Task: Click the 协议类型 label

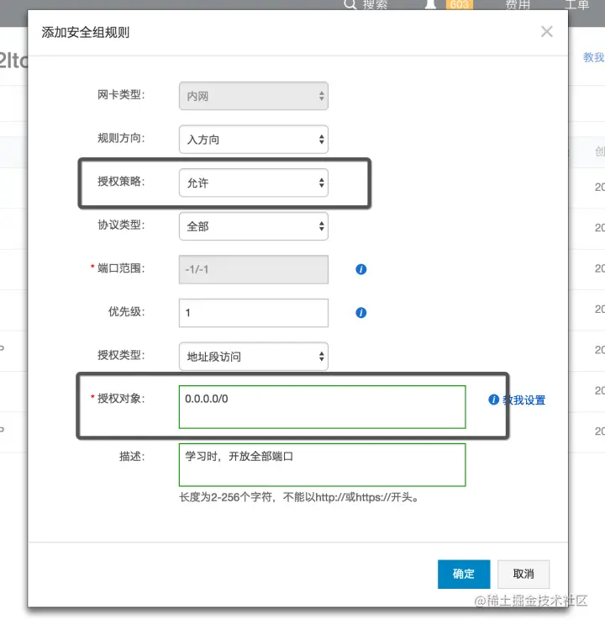Action: coord(121,225)
